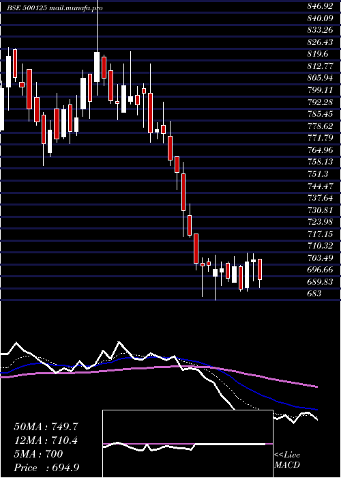This screenshot has width=341, height=478.
Task: Click the last red candlestick on the right
Action: tap(260, 270)
